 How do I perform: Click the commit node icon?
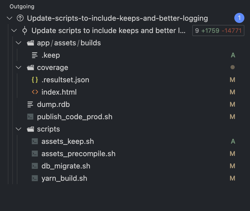[x=24, y=31]
